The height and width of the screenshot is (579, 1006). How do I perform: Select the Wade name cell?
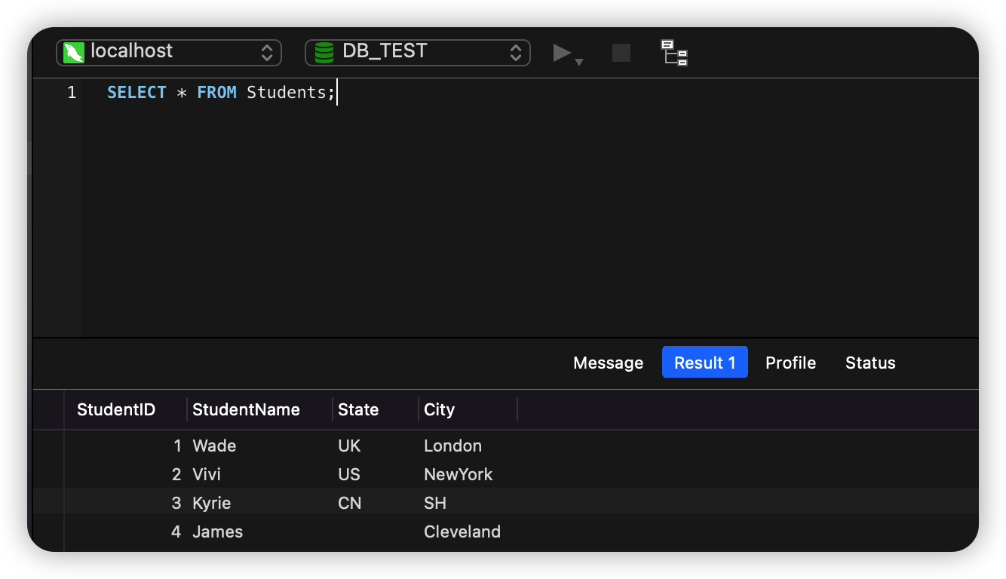(259, 446)
